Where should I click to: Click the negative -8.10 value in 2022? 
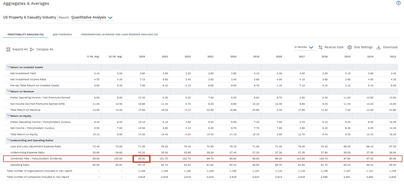(x=187, y=110)
